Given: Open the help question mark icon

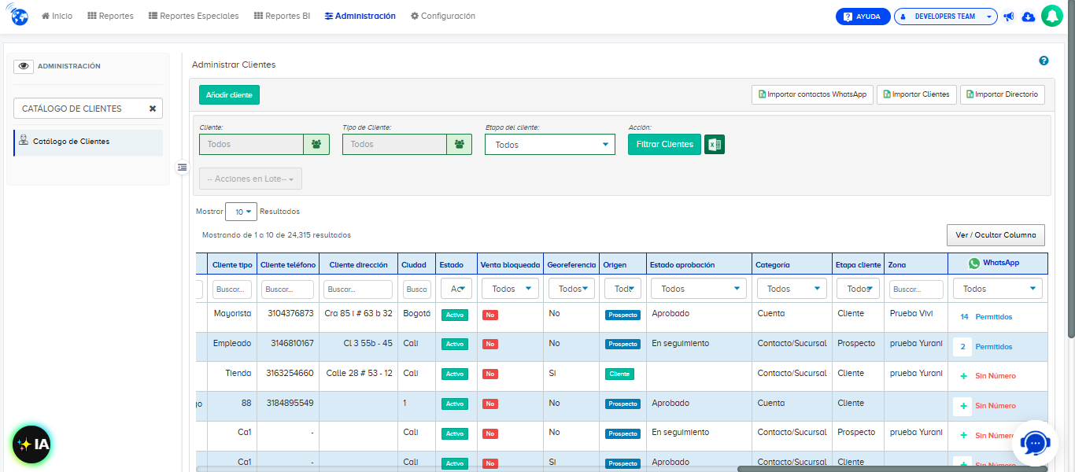Looking at the screenshot, I should 1044,61.
